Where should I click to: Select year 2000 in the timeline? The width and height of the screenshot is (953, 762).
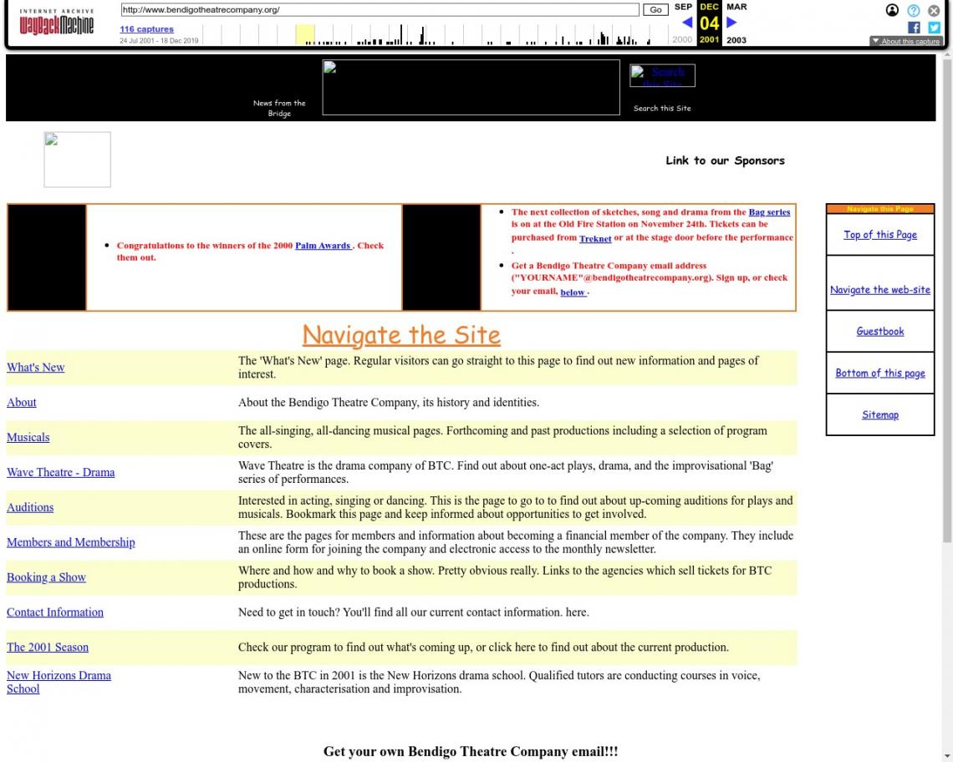[682, 39]
